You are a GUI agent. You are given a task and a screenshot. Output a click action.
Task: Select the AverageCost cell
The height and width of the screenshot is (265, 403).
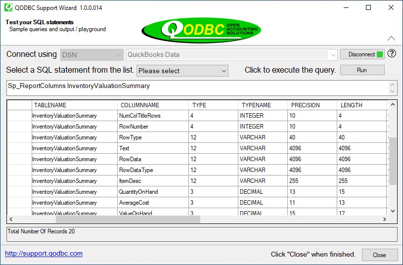pos(153,203)
